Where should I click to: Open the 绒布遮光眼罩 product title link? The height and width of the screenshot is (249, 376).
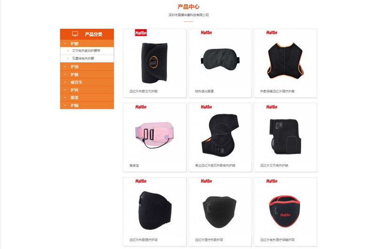(204, 91)
